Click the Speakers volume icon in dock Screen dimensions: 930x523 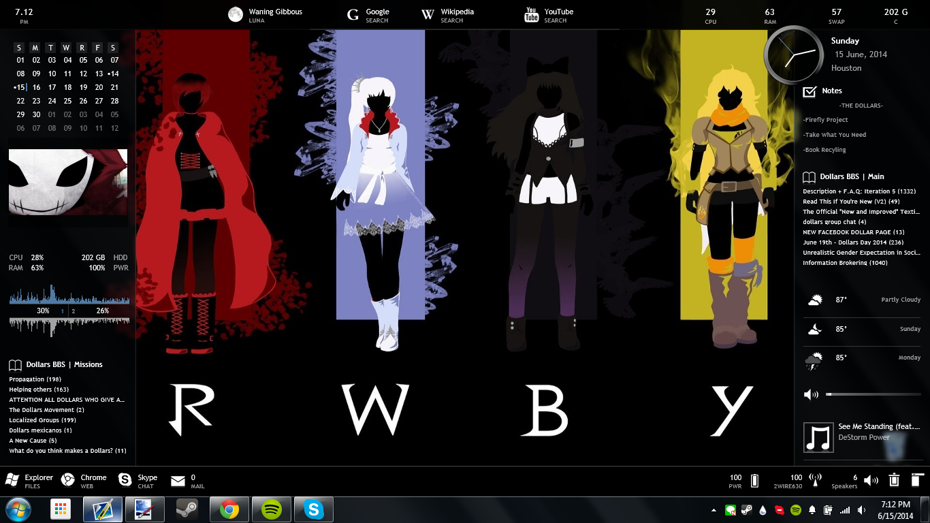(x=871, y=481)
